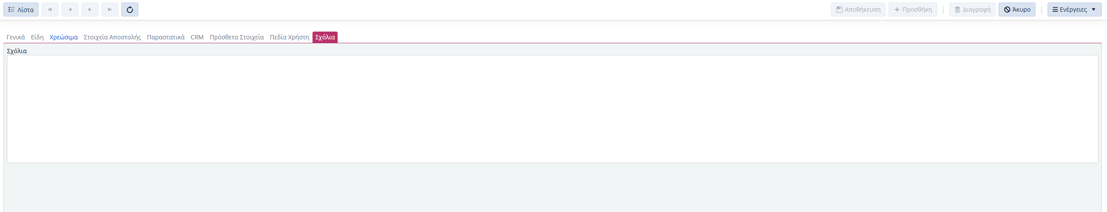
Task: Expand the Ενέργειες actions dropdown
Action: pos(1074,10)
